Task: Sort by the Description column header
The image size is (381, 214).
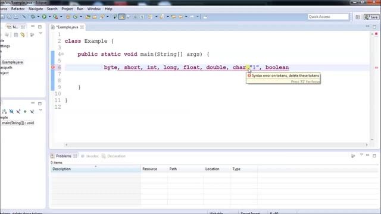Action: coord(95,169)
